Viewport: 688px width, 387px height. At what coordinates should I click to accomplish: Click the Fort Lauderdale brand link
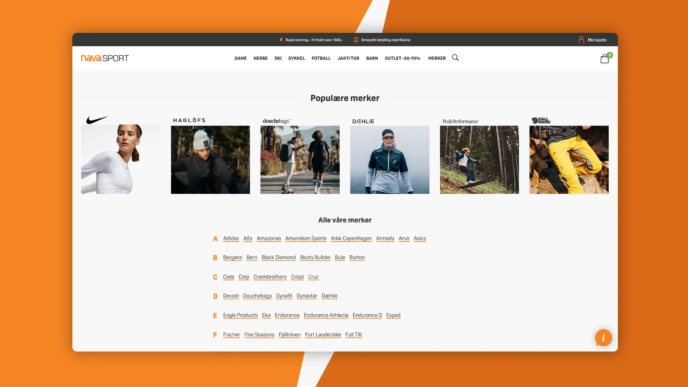click(x=323, y=335)
